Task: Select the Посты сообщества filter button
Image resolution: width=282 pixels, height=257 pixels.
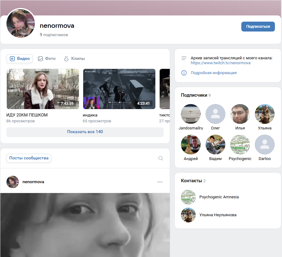Action: tap(29, 158)
